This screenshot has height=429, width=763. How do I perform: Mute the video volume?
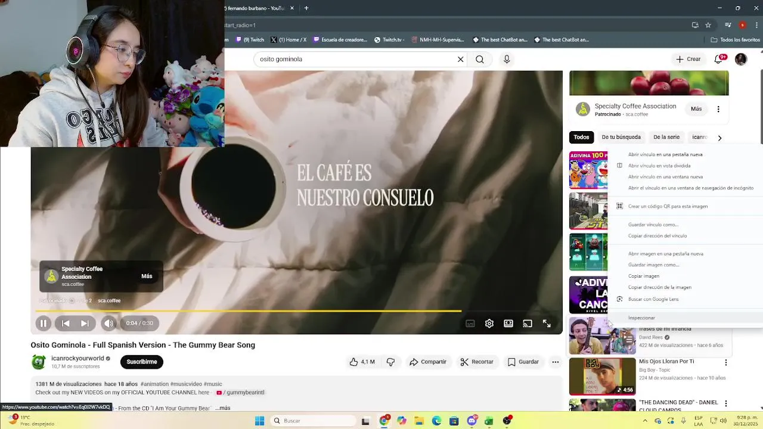pyautogui.click(x=108, y=323)
